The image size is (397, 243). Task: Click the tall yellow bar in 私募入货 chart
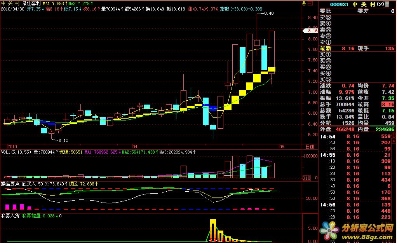click(x=212, y=230)
